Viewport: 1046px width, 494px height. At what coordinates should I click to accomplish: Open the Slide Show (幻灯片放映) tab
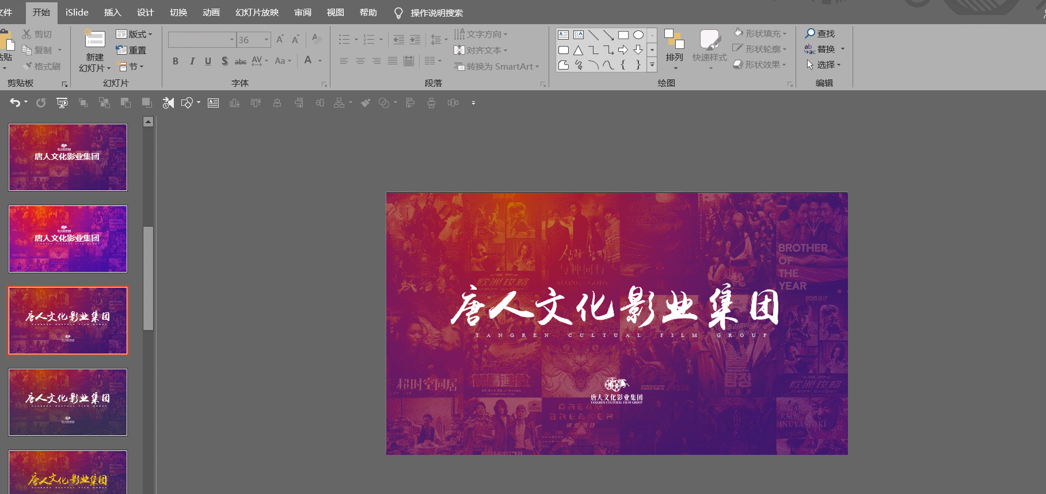click(x=257, y=12)
